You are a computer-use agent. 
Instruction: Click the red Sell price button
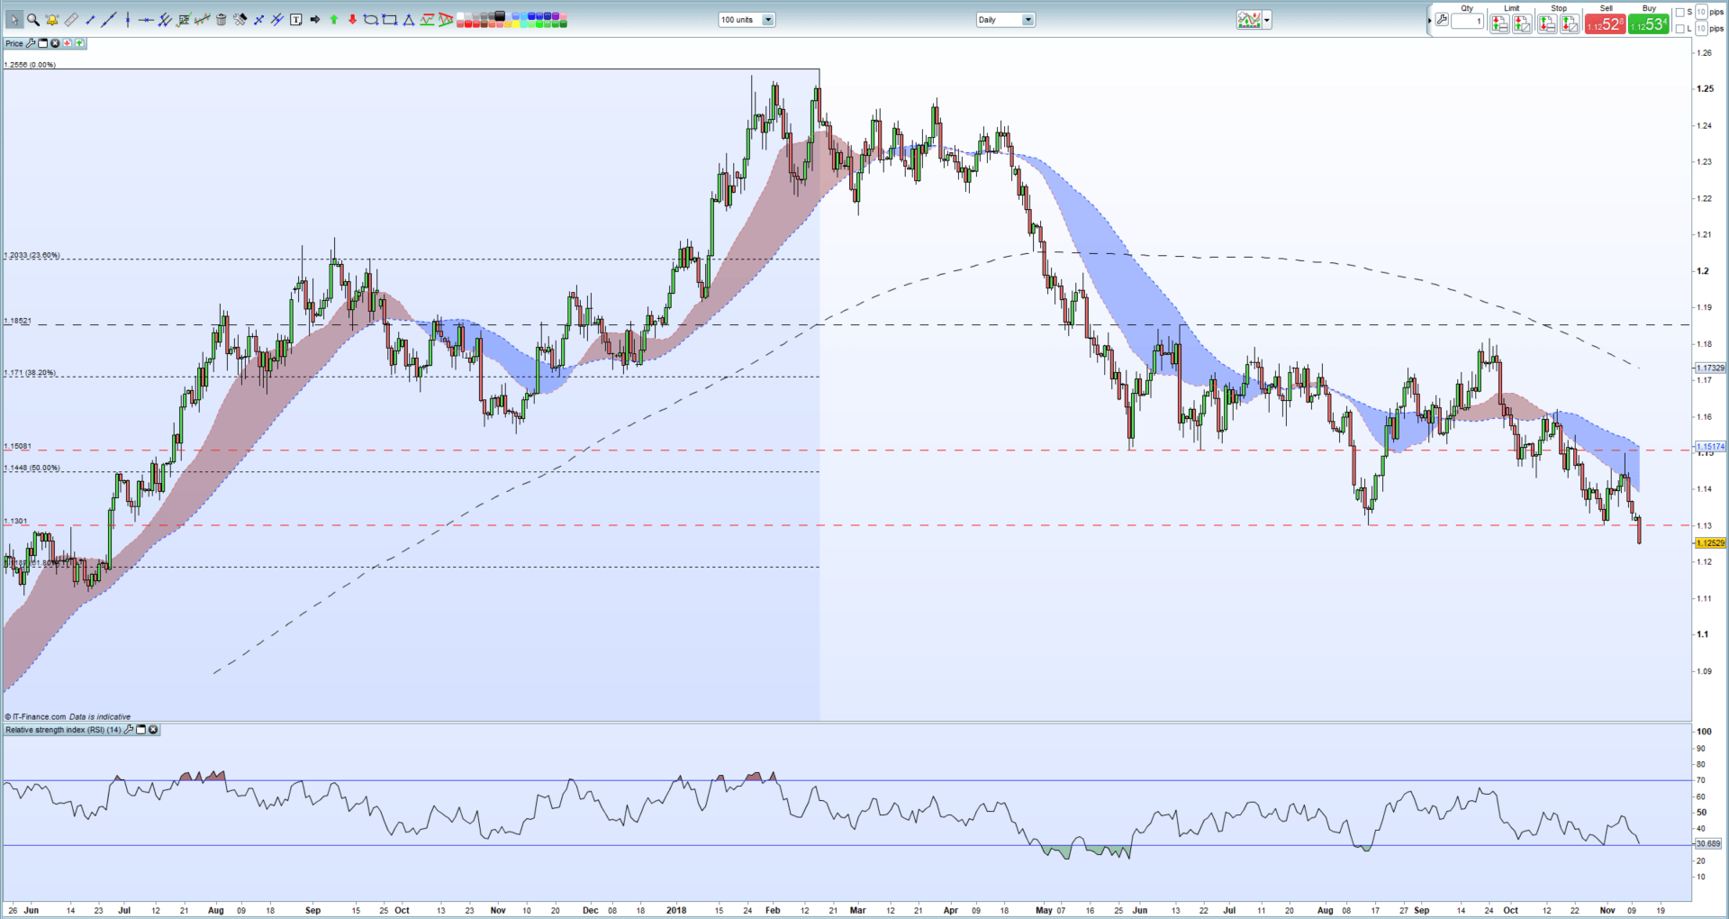point(1606,24)
